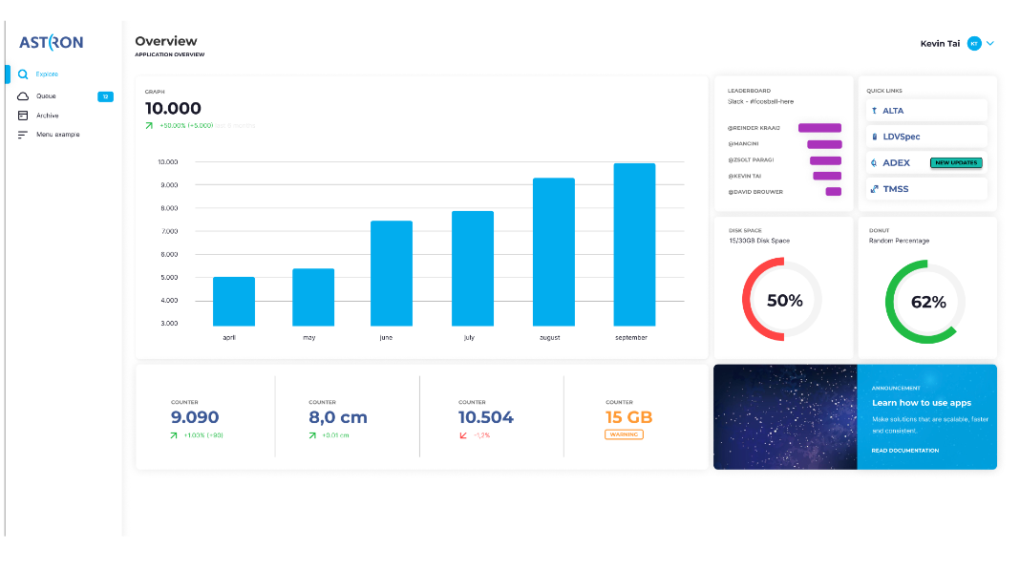This screenshot has height=571, width=1020.
Task: Click the Archive box icon
Action: (23, 116)
